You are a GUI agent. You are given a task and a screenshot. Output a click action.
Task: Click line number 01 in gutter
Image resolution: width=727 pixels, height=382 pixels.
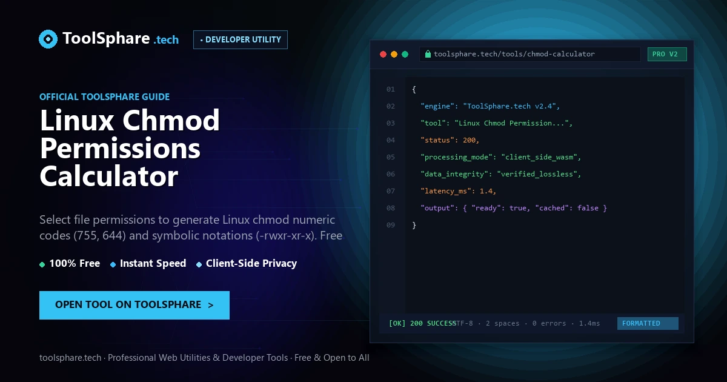391,89
